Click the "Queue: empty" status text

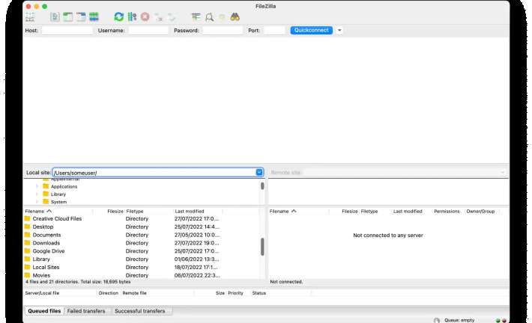tap(459, 320)
